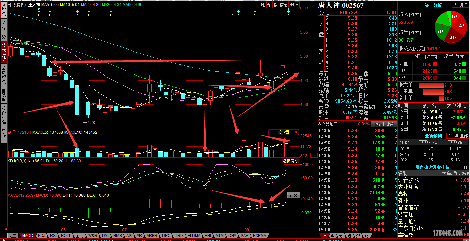Click the 全部 button beside 业绩预测
Image resolution: width=470 pixels, height=241 pixels.
click(x=464, y=136)
